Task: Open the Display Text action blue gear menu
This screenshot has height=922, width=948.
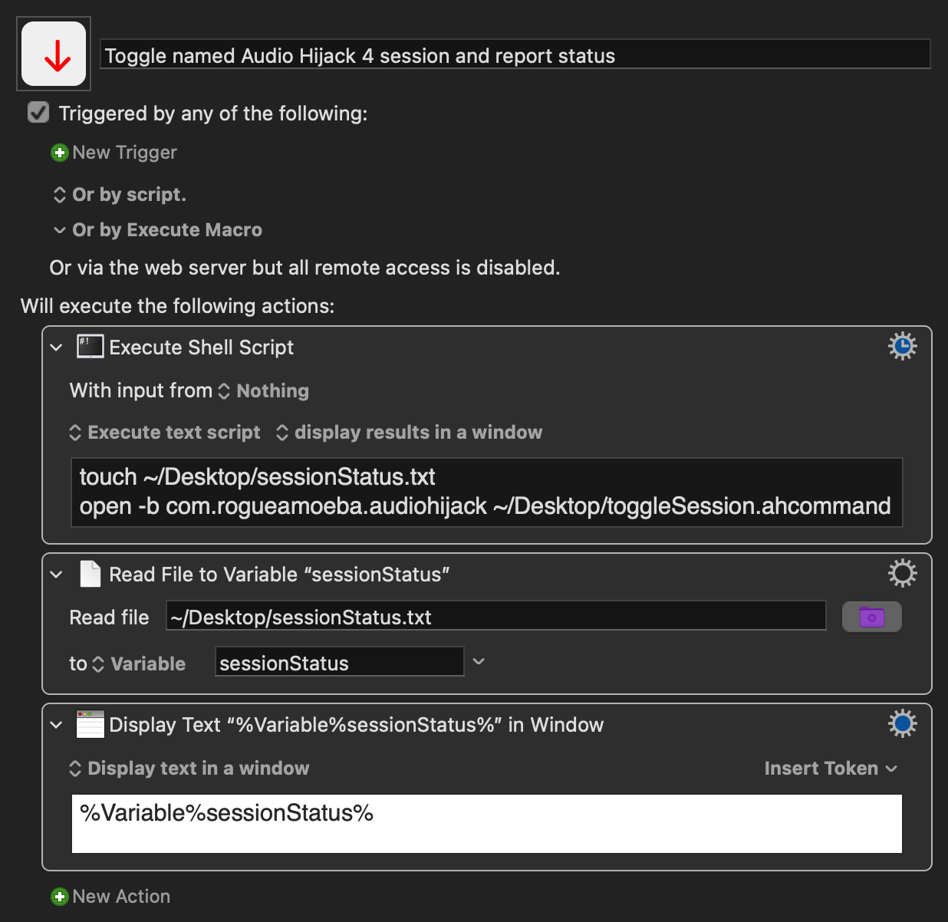Action: (902, 723)
